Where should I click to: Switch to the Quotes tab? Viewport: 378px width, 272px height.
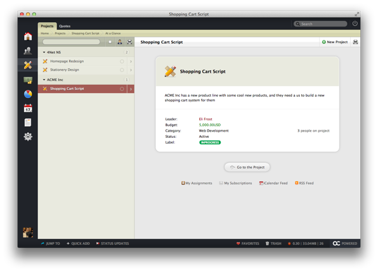pyautogui.click(x=65, y=26)
